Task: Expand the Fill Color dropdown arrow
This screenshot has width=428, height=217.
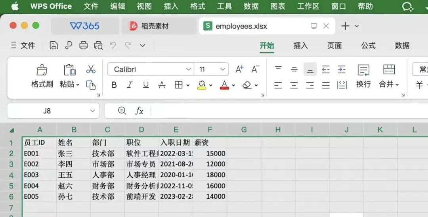Action: [211, 86]
